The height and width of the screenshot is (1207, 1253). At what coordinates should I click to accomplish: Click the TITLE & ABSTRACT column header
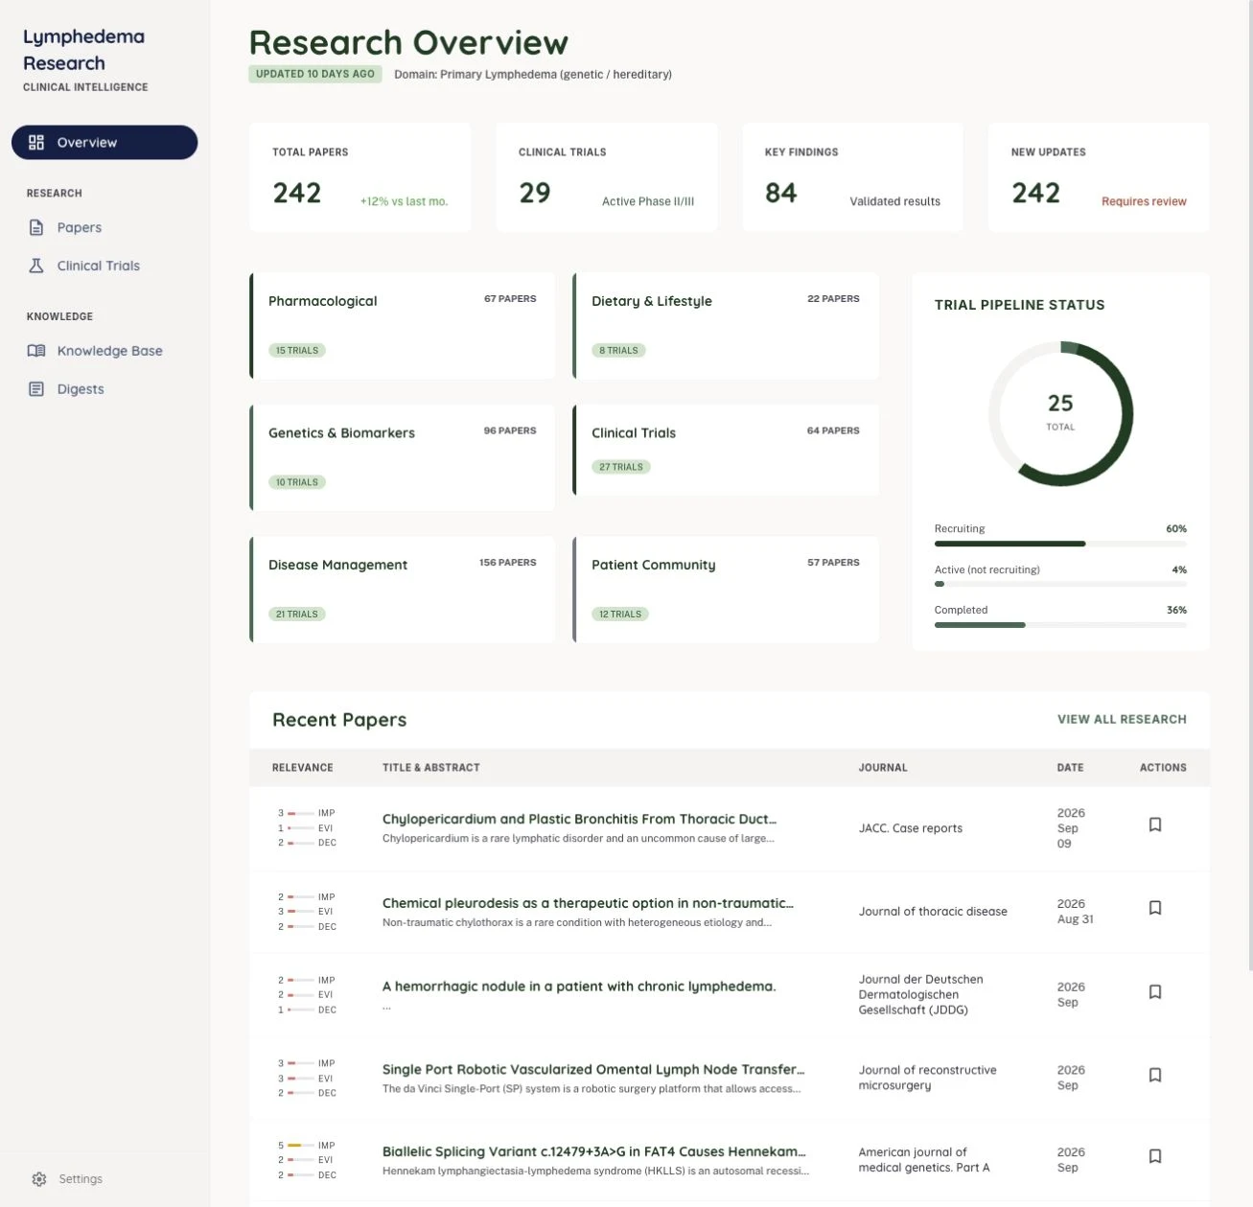[430, 768]
